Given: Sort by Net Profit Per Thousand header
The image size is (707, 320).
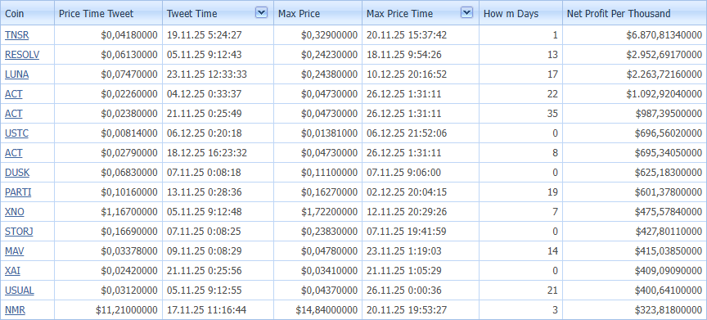Looking at the screenshot, I should coord(635,13).
